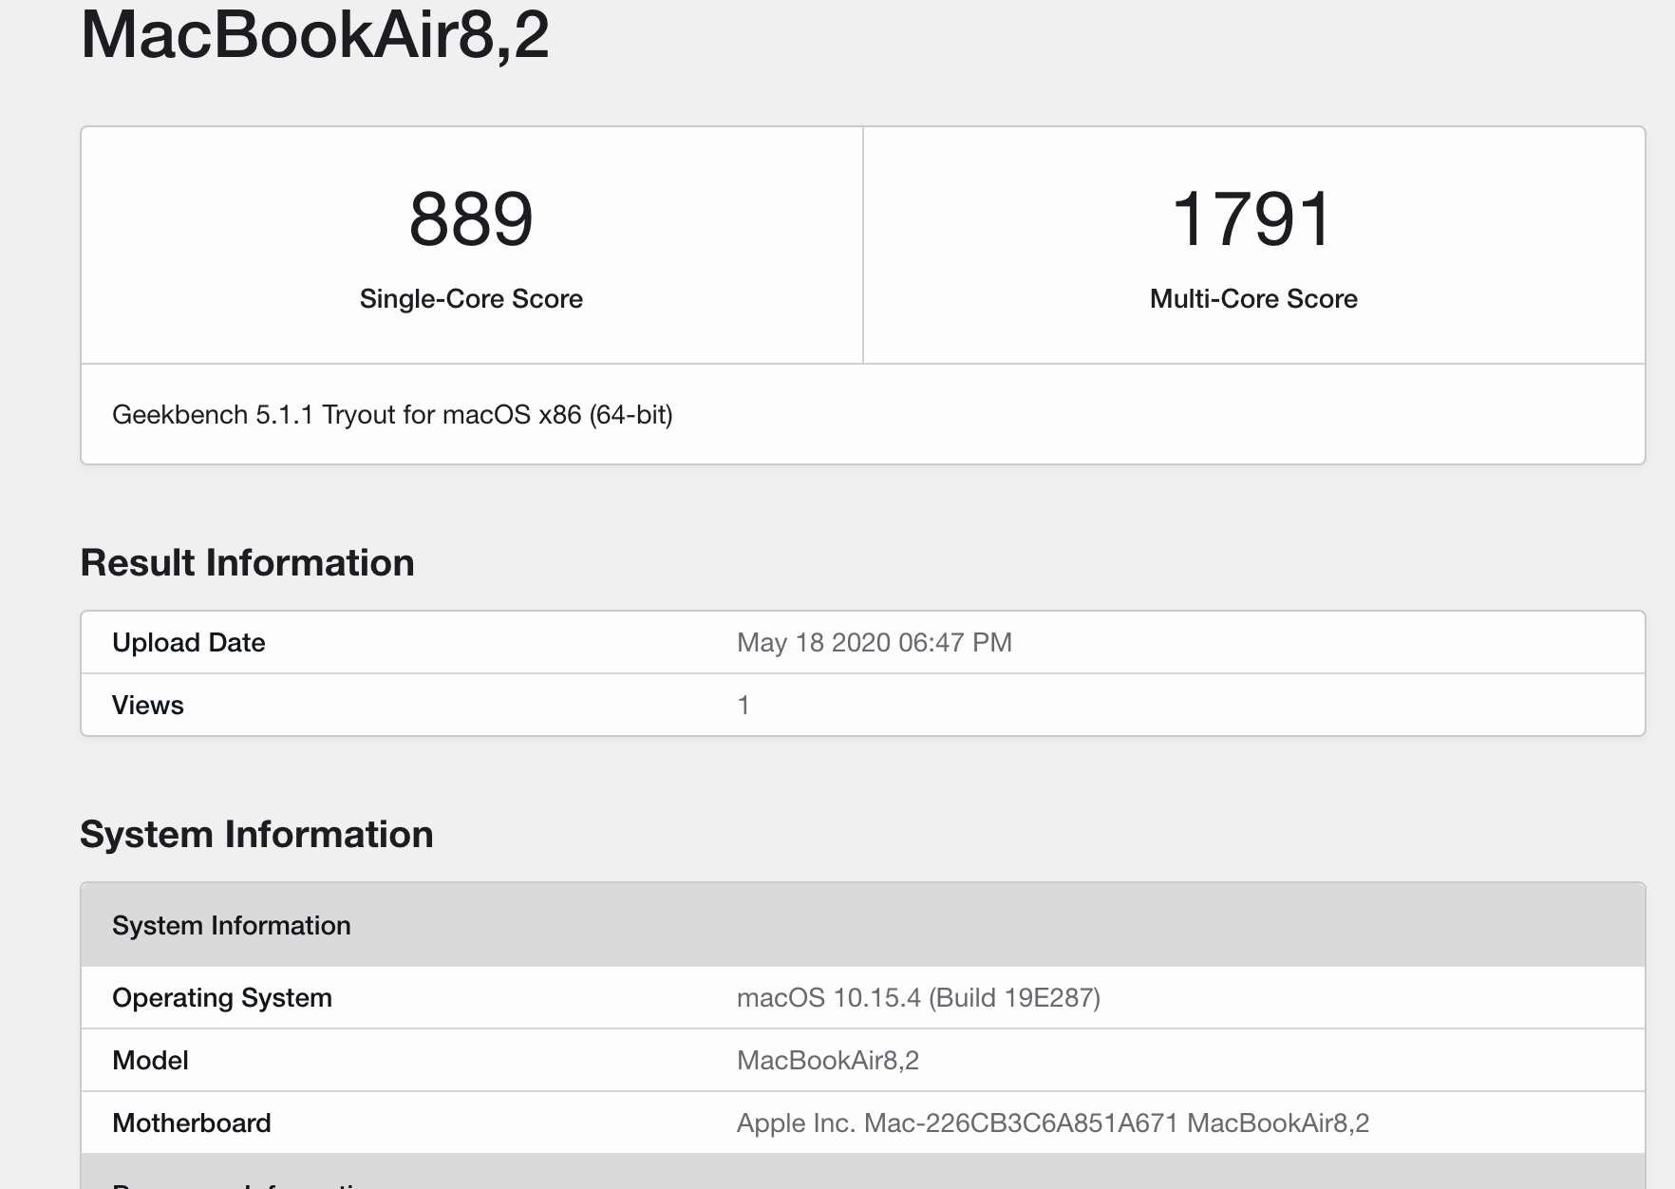Select the single-core score value 889
Viewport: 1675px width, 1189px height.
point(471,219)
